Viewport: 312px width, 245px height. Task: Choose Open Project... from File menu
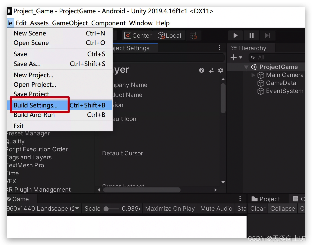click(x=60, y=85)
